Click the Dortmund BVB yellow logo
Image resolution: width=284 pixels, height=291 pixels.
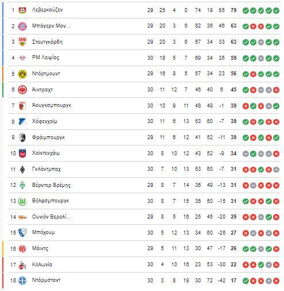click(x=22, y=74)
